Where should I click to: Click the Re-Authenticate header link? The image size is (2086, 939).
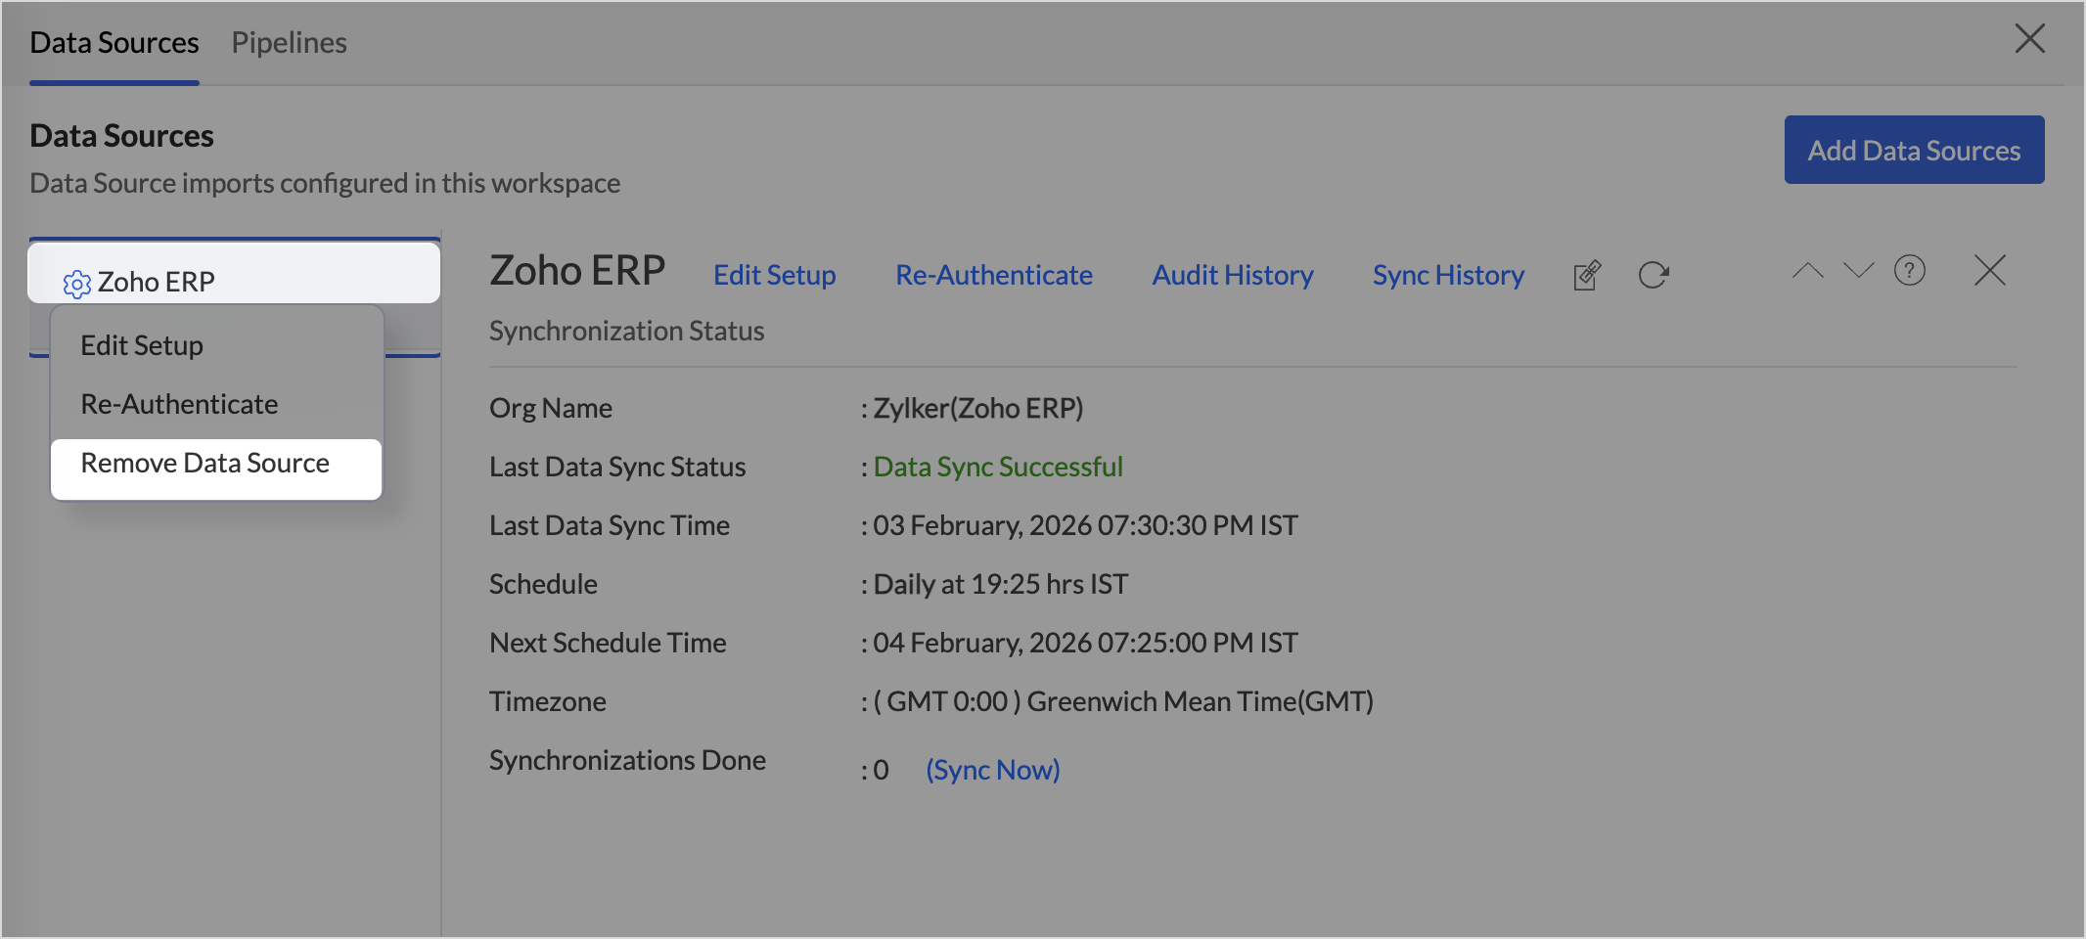(993, 276)
